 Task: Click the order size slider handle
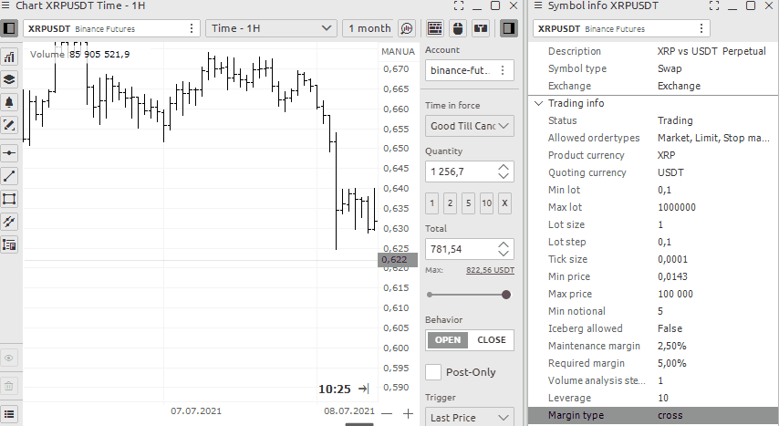click(x=506, y=295)
